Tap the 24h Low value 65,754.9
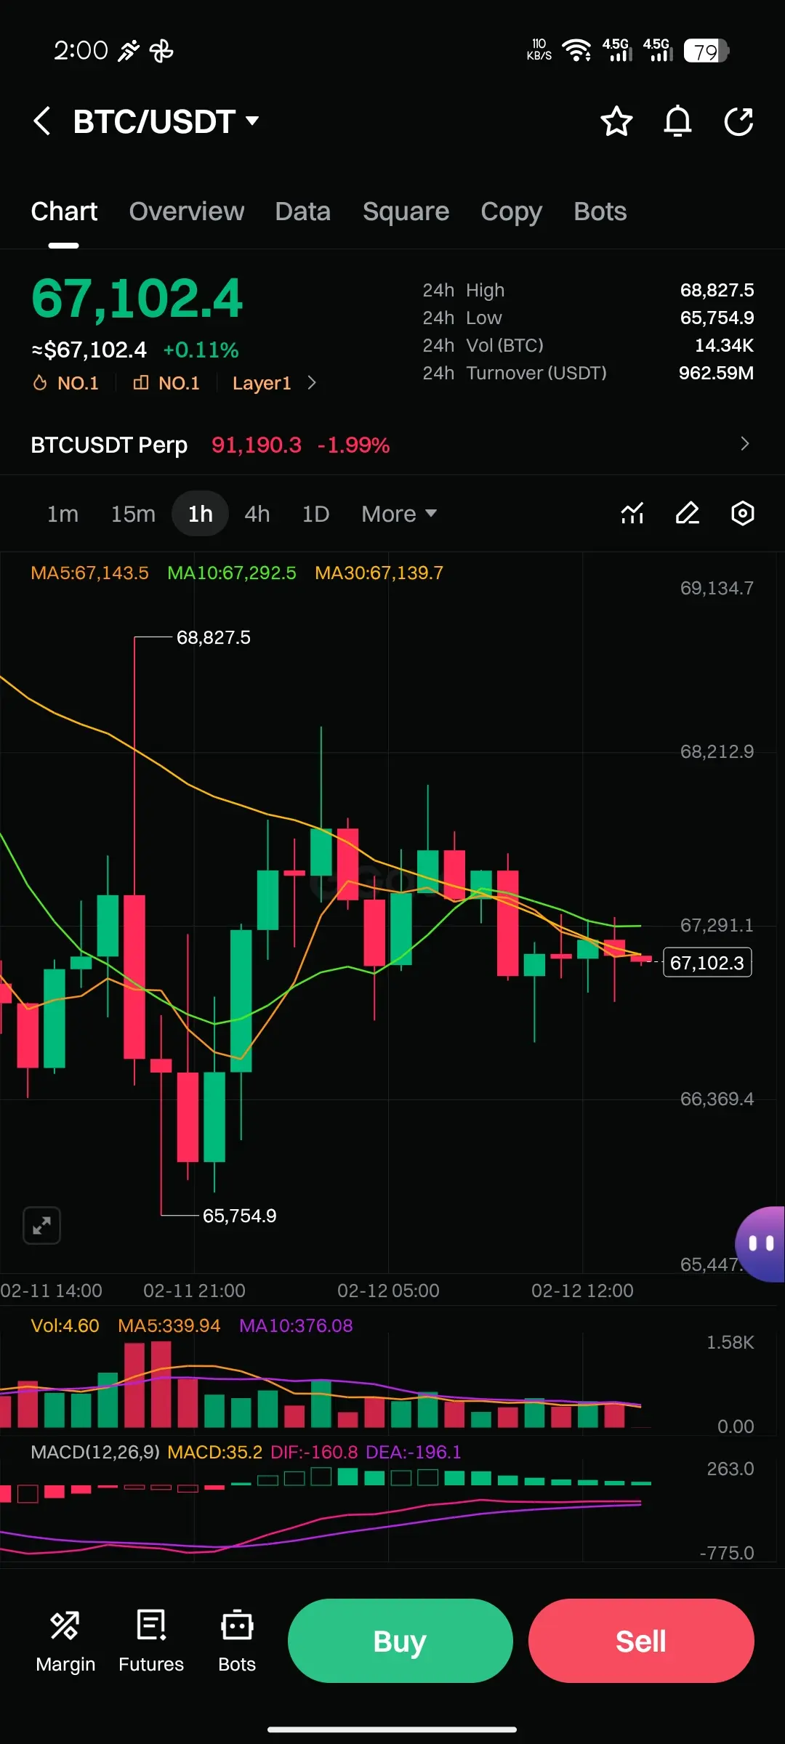This screenshot has width=785, height=1744. (717, 318)
